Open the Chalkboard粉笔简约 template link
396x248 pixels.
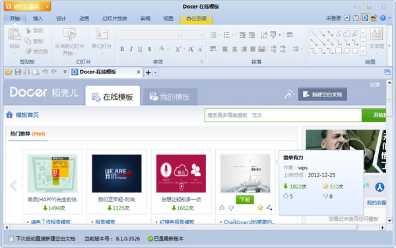pyautogui.click(x=249, y=222)
